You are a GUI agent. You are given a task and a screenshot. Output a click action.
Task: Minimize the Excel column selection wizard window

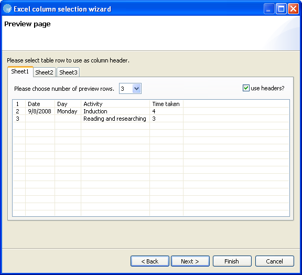[269, 9]
